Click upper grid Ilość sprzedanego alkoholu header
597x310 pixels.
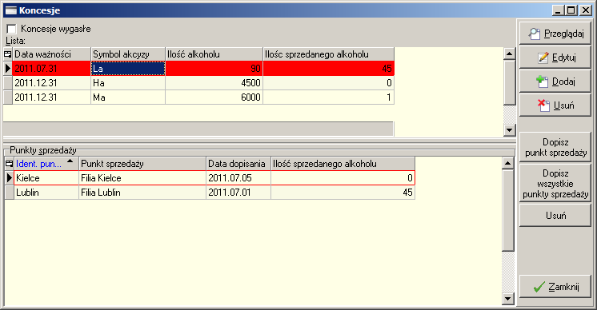pyautogui.click(x=329, y=54)
